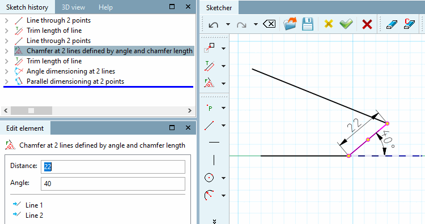425x224 pixels.
Task: Open the dropdown next to the undo button
Action: [228, 24]
